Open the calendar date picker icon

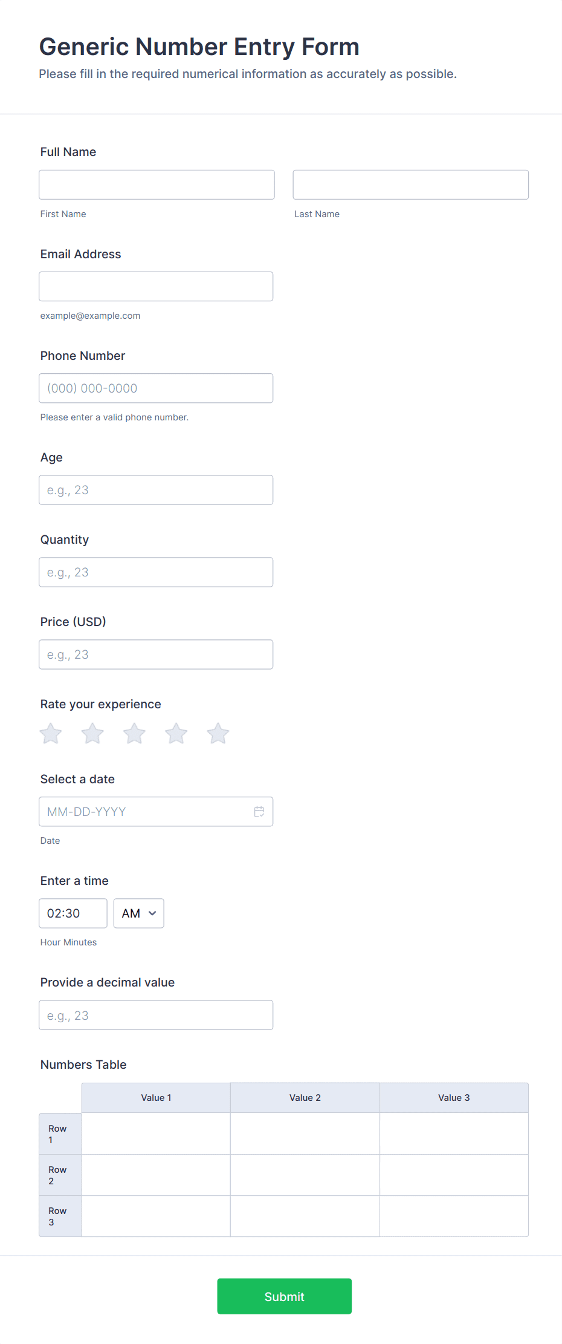(259, 812)
